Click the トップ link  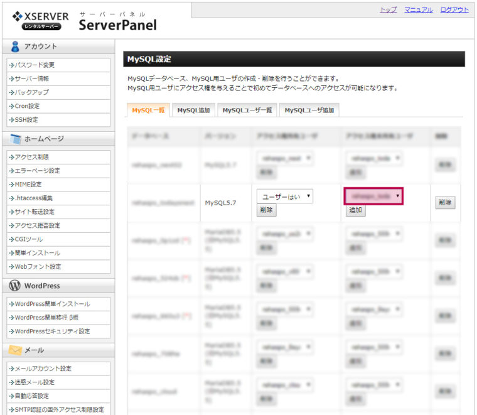tap(388, 10)
